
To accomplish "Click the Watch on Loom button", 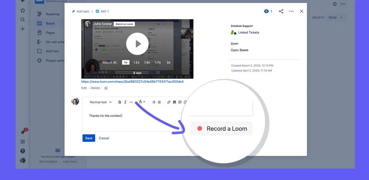I will click(x=124, y=24).
